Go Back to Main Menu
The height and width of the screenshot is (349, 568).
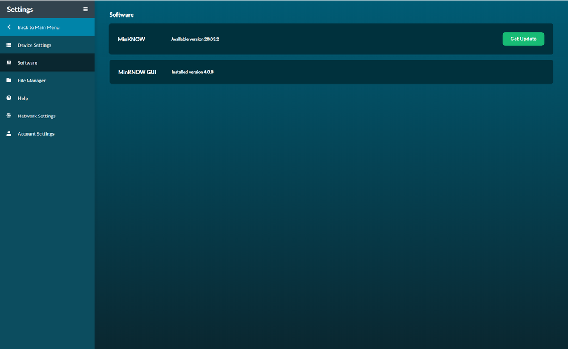coord(47,27)
